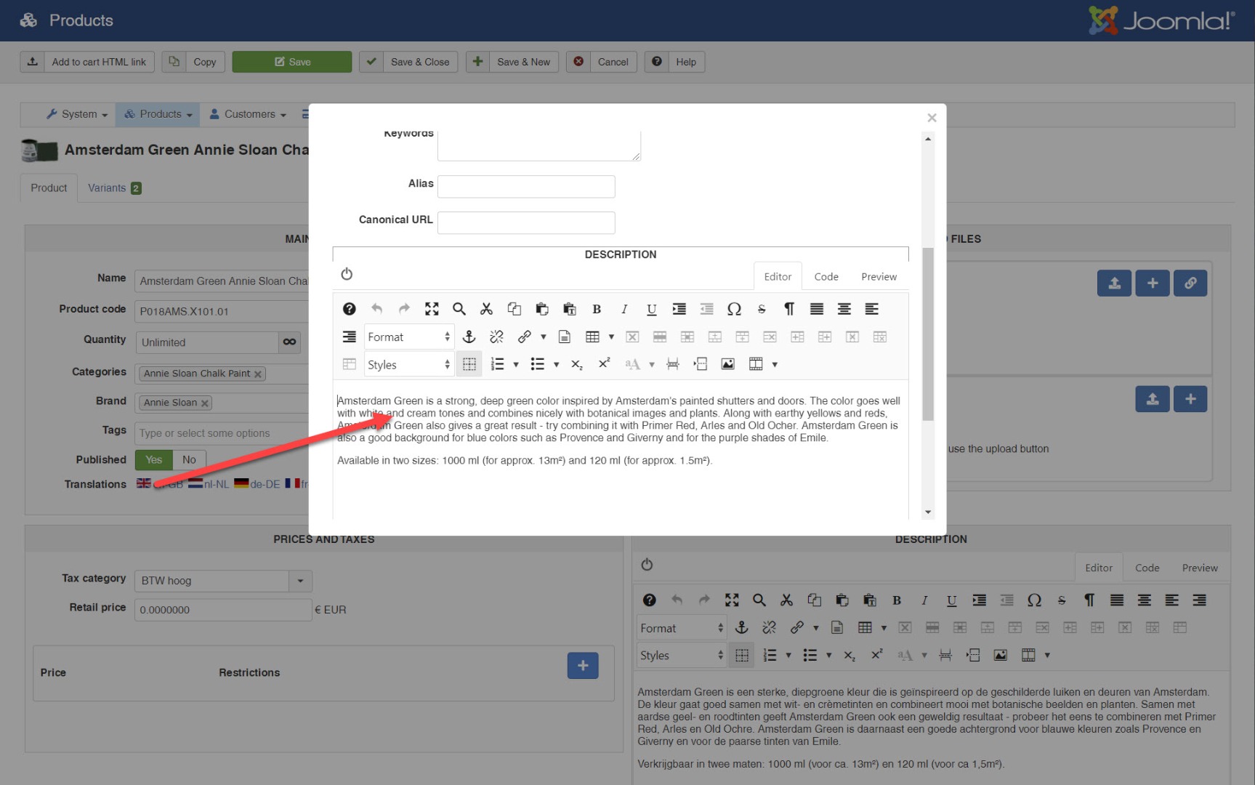Insert a page break in the dialog editor
Screen dimensions: 1255x785
pos(673,364)
